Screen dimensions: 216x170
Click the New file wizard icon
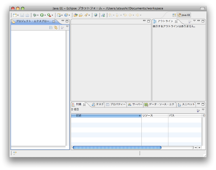[15, 15]
